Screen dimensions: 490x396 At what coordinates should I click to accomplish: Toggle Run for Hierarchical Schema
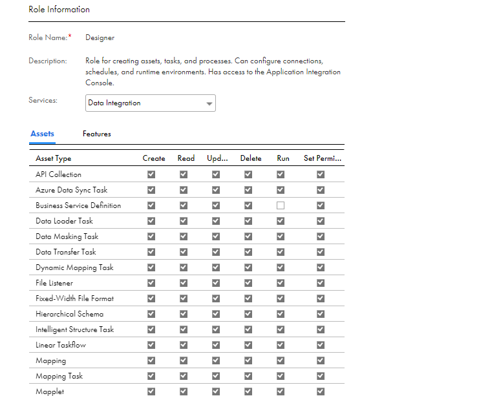pyautogui.click(x=281, y=314)
